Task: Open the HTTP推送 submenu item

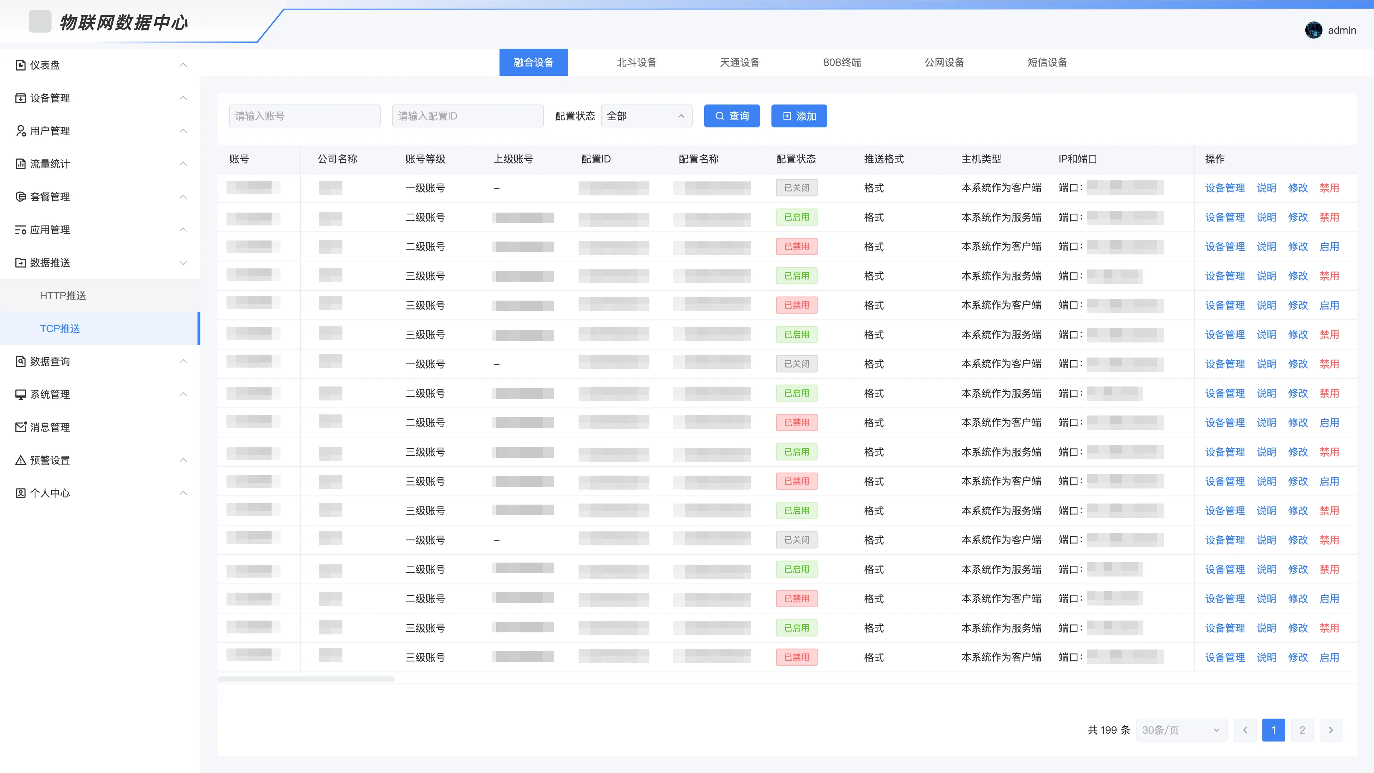Action: point(100,296)
